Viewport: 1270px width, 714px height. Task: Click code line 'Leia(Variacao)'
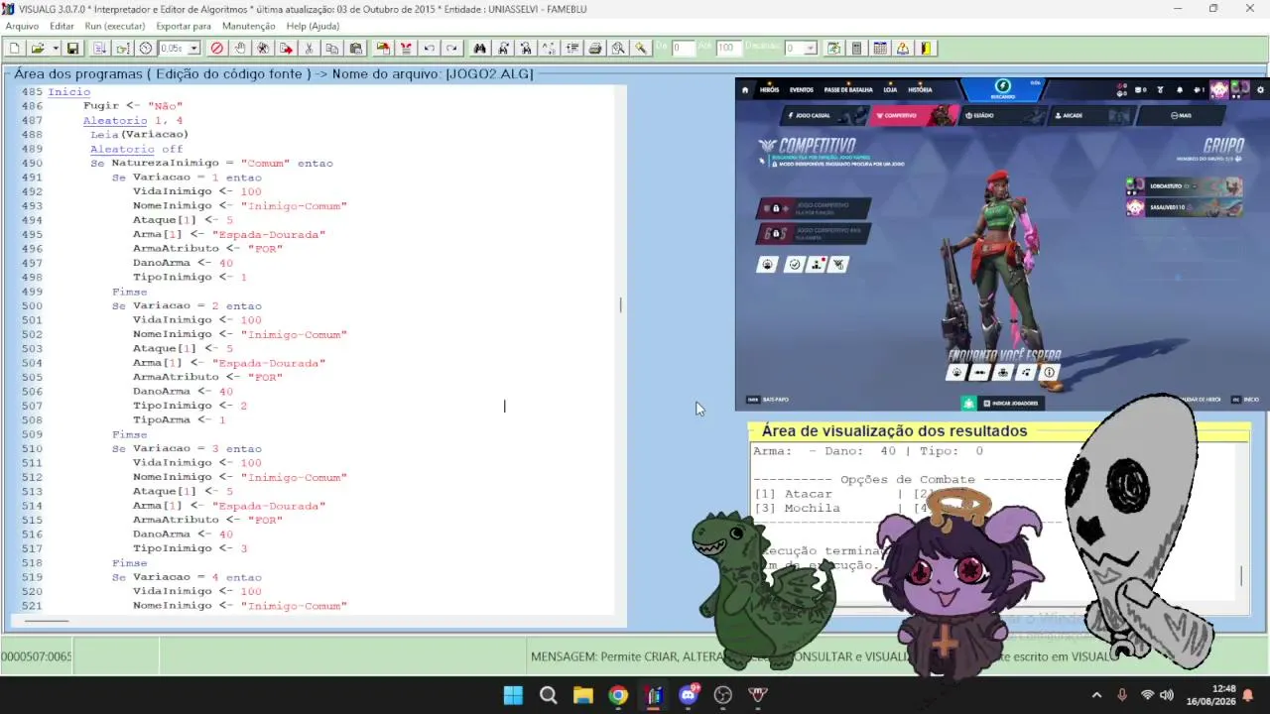coord(139,134)
